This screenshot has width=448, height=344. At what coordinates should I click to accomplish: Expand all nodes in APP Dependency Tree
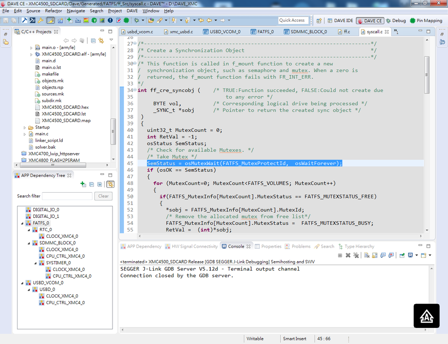pos(100,185)
